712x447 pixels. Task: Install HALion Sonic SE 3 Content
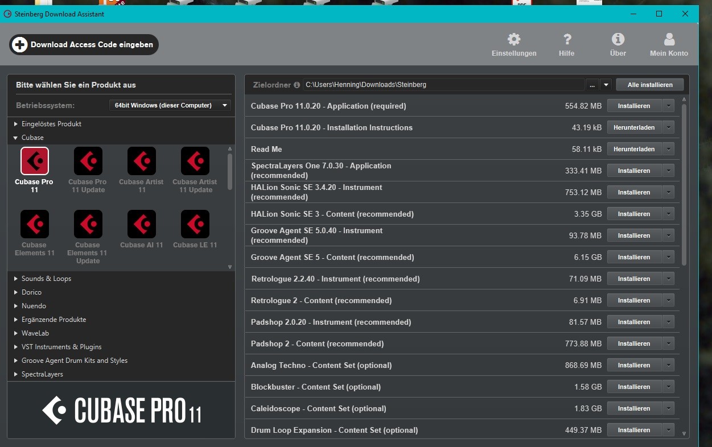pos(634,214)
